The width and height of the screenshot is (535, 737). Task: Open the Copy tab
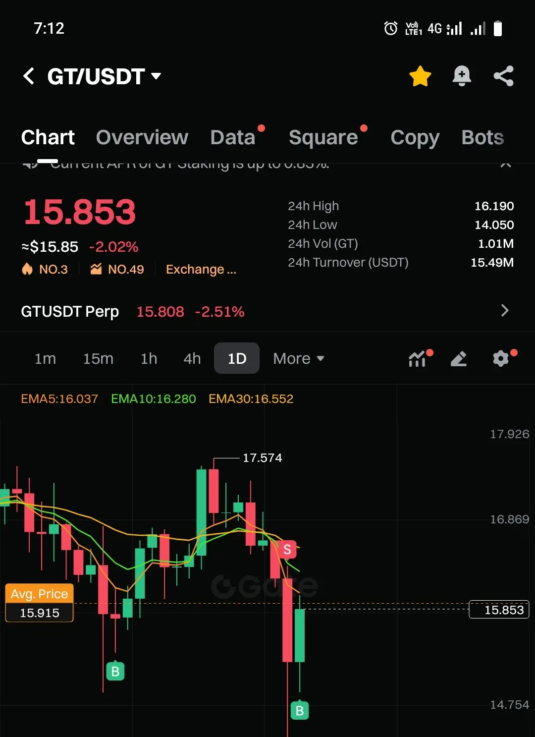[x=415, y=138]
